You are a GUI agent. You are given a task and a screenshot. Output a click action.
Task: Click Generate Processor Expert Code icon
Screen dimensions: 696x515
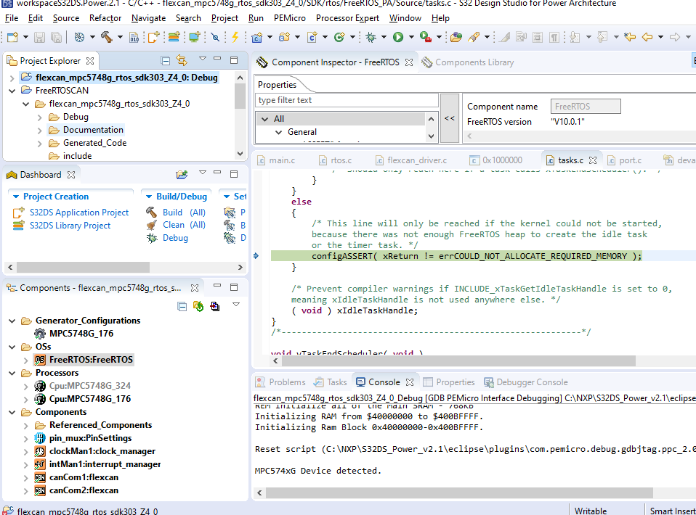point(198,306)
